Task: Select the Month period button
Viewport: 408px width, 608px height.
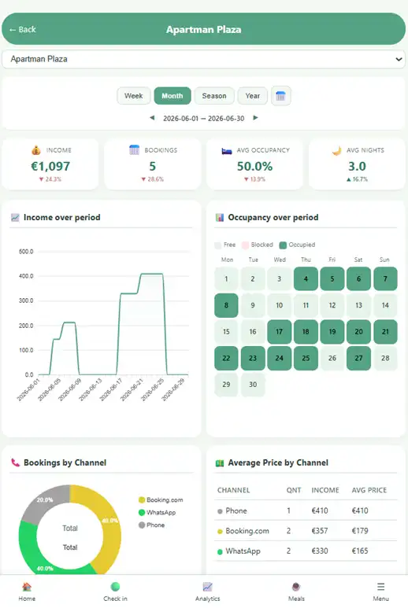Action: click(172, 96)
